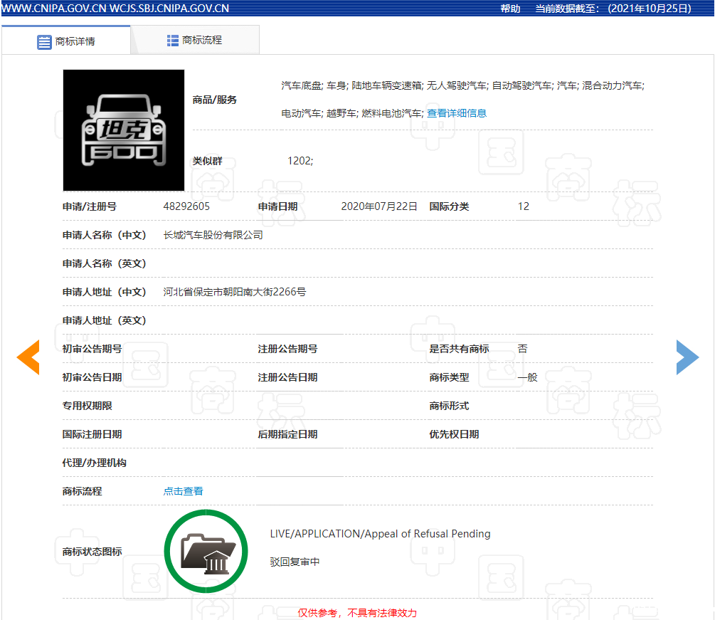Image resolution: width=715 pixels, height=620 pixels.
Task: Click the Appeal of Refusal Pending status text
Action: pos(380,534)
